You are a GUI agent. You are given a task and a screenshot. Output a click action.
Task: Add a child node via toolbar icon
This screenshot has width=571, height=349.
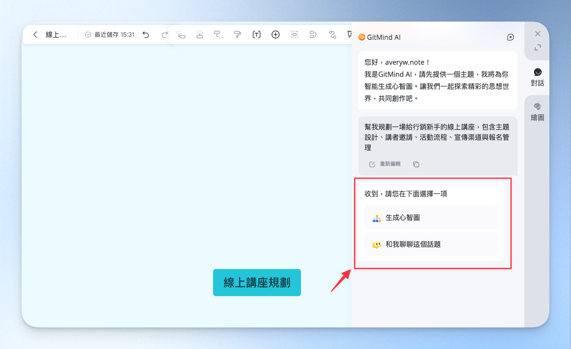[x=218, y=35]
